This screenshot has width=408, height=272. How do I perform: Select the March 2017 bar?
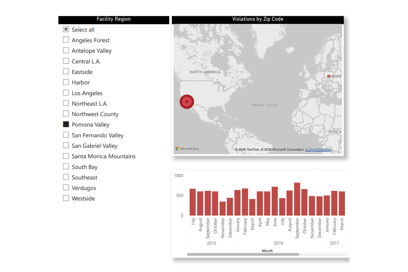point(342,203)
